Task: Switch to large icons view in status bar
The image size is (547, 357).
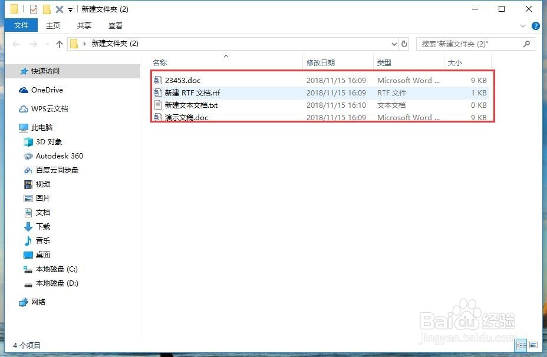Action: 533,345
